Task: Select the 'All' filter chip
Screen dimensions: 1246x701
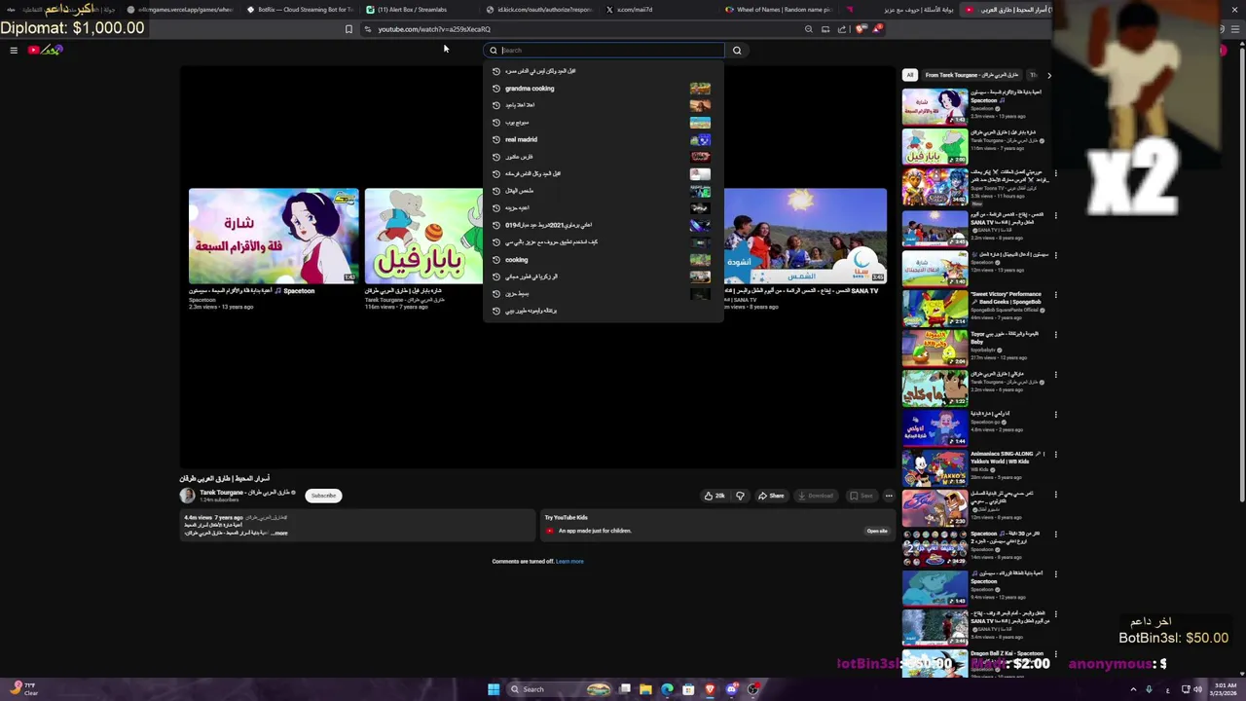Action: (910, 75)
